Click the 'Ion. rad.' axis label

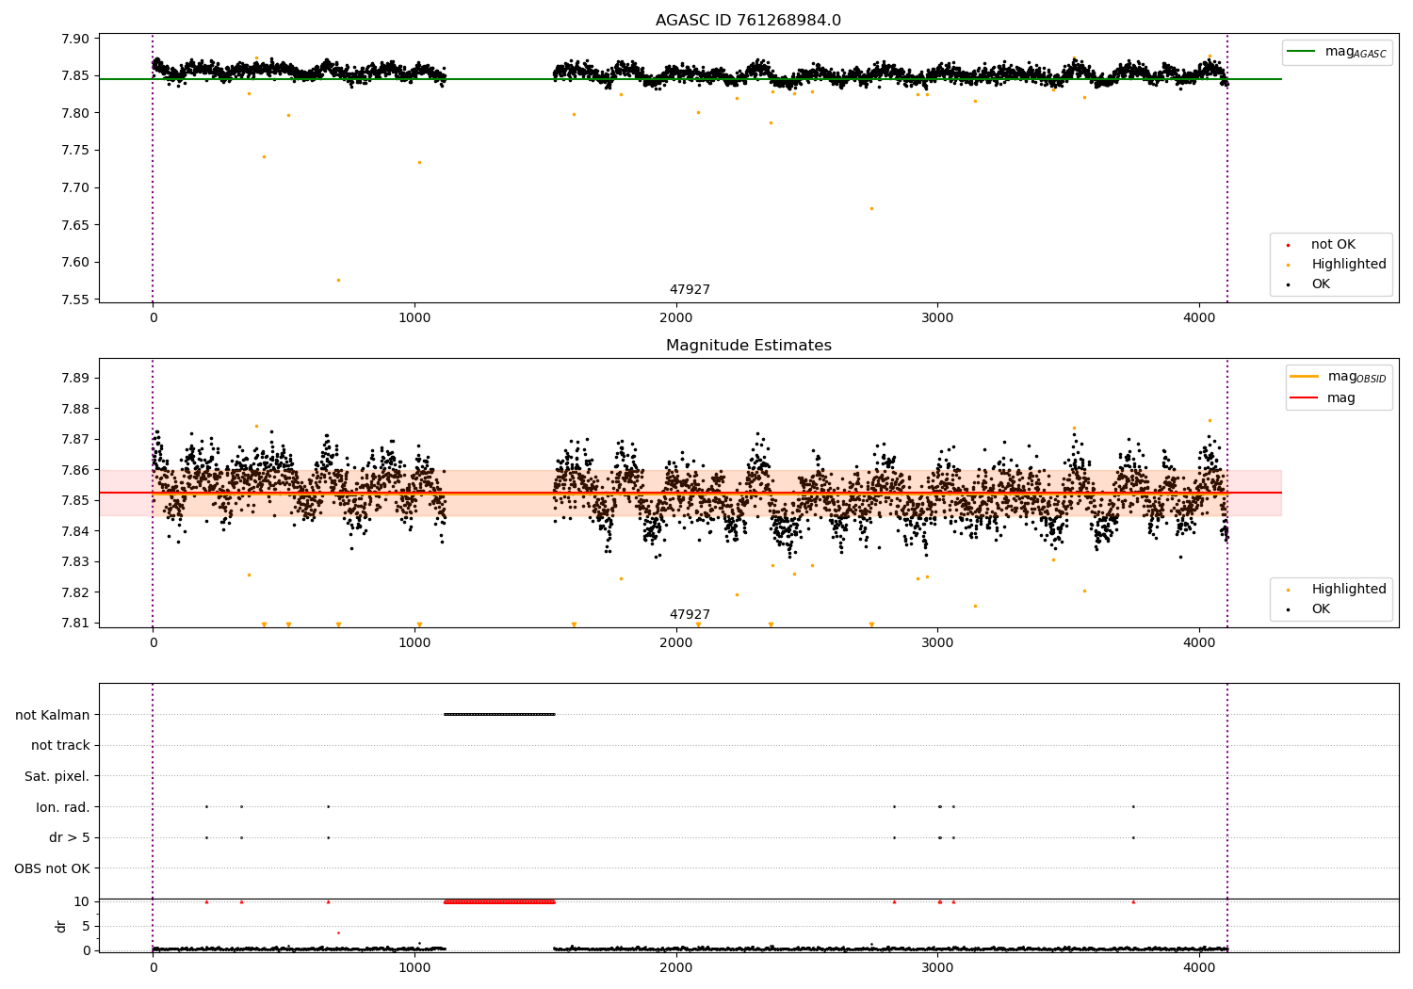[63, 807]
